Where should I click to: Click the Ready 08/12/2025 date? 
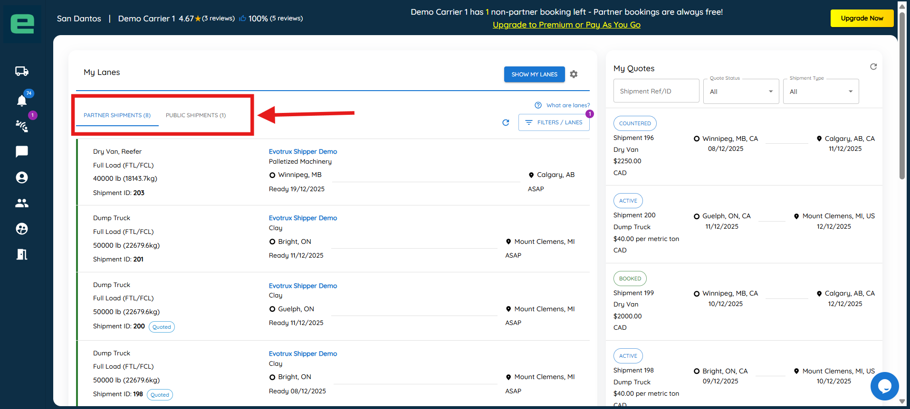point(297,391)
